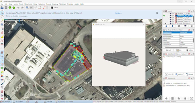This screenshot has width=195, height=103.
Task: Collapse the Tags / Memberships panel
Action: [164, 30]
